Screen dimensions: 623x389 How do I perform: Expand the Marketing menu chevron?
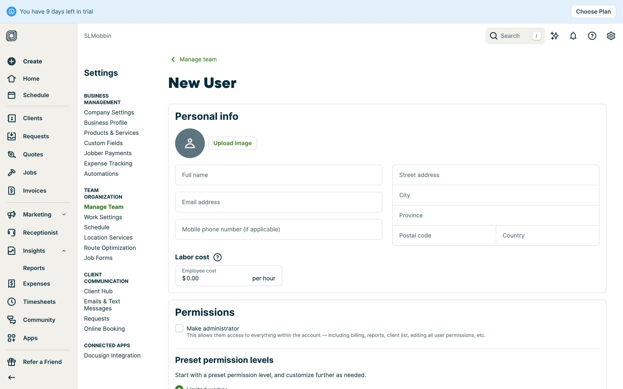[64, 215]
